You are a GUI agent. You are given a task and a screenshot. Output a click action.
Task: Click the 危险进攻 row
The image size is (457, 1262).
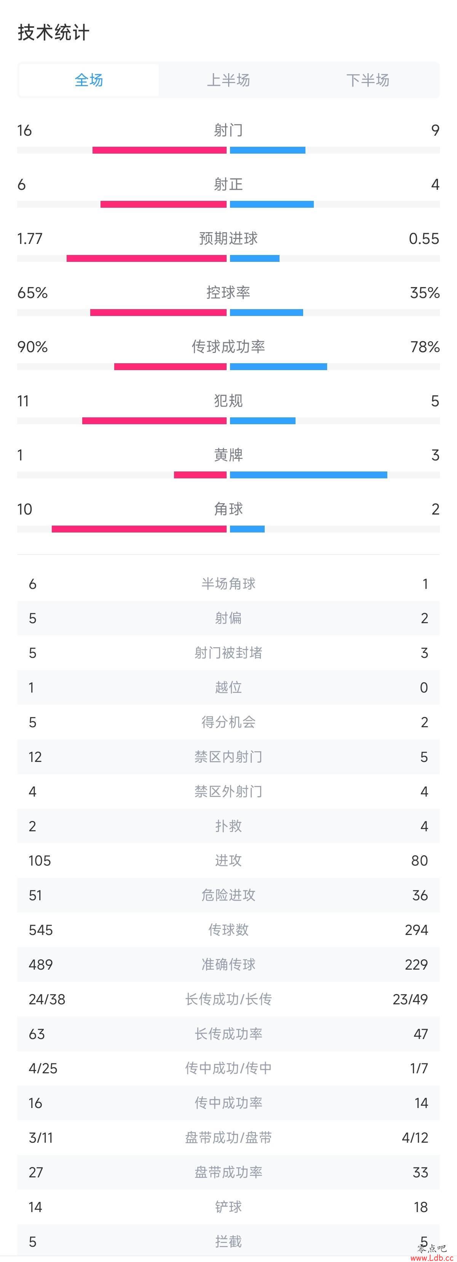(228, 896)
